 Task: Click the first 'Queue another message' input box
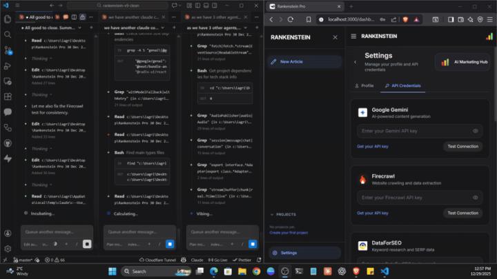point(57,232)
